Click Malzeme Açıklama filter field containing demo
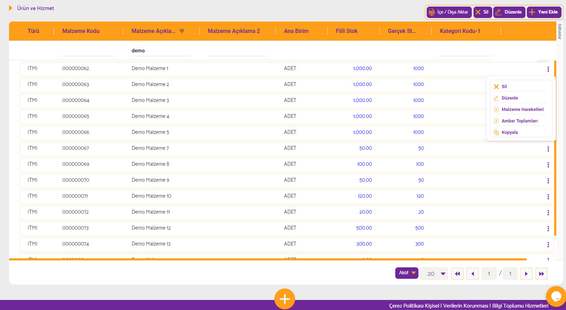The width and height of the screenshot is (566, 310). (161, 51)
